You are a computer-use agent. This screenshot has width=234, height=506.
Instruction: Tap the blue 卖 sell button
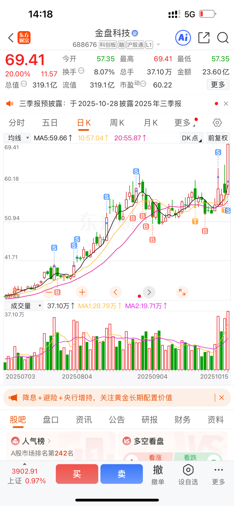point(122,474)
